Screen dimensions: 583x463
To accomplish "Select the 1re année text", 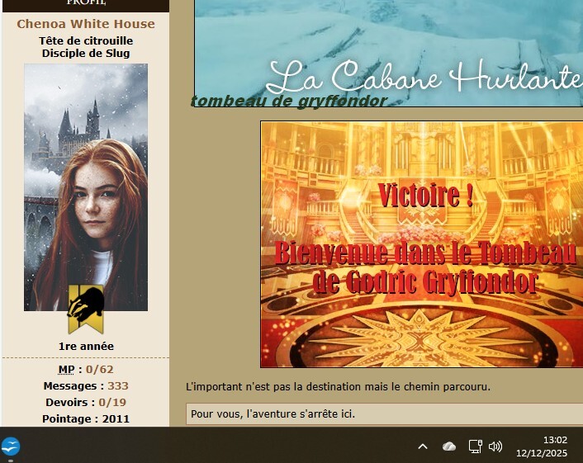I will click(86, 347).
